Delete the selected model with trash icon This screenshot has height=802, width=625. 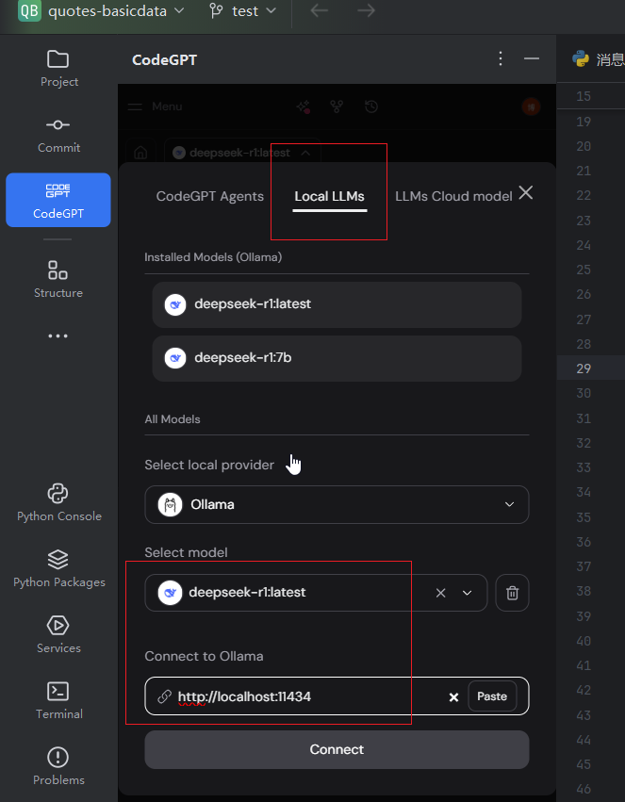[512, 593]
